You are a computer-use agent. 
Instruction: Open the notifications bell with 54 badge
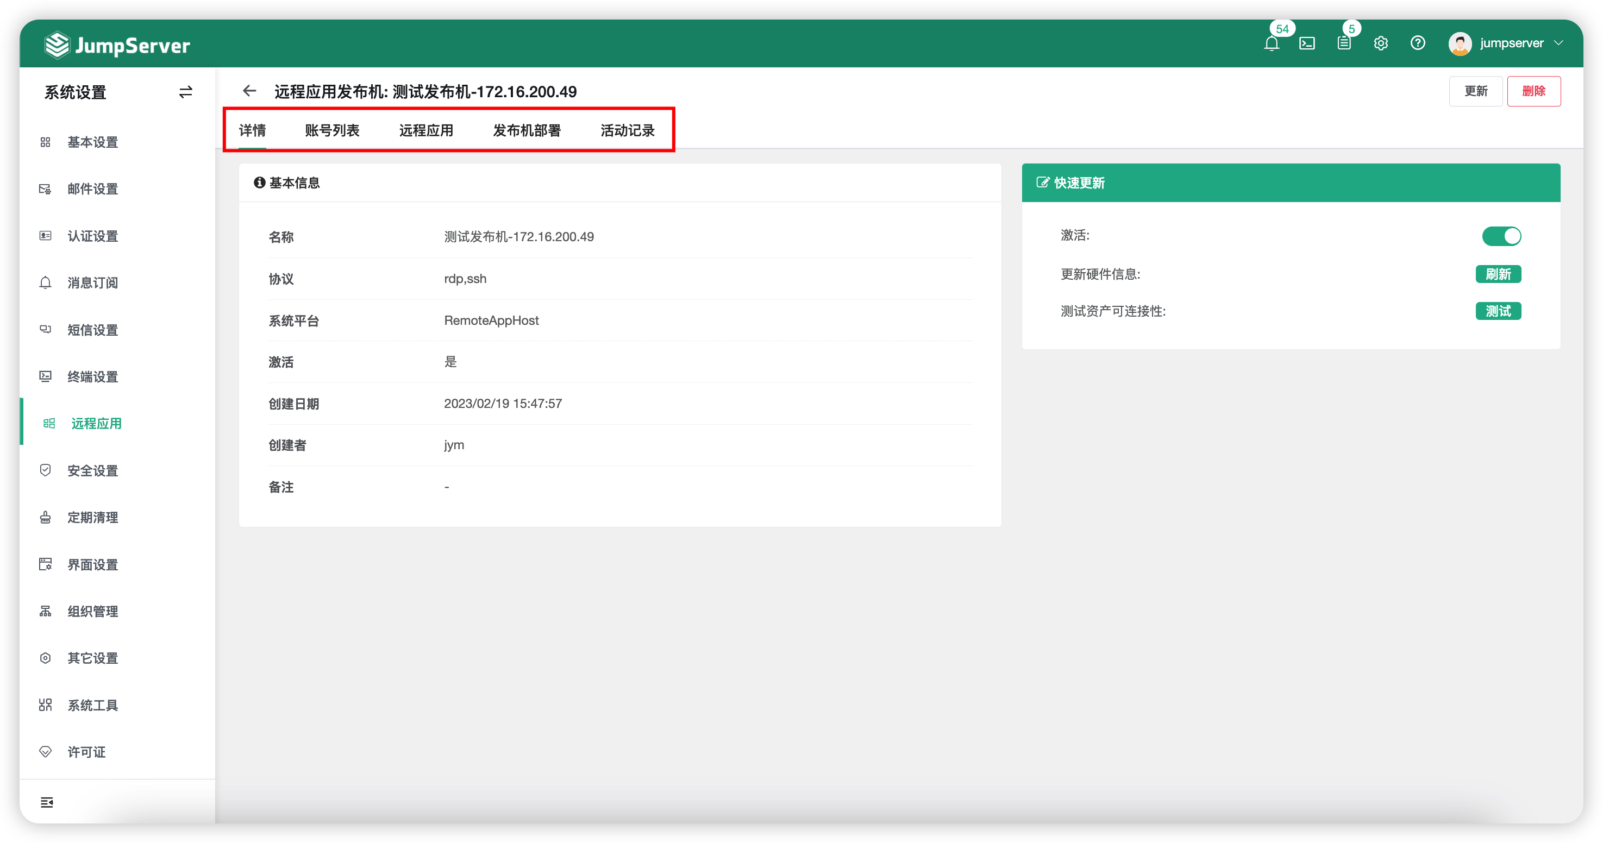(x=1272, y=43)
